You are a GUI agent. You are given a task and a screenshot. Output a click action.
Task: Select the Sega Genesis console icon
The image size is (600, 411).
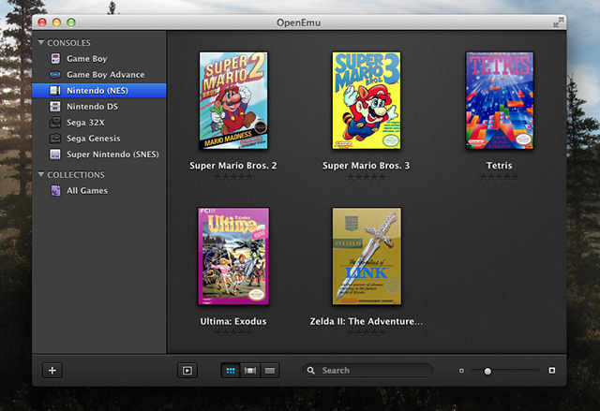click(55, 139)
